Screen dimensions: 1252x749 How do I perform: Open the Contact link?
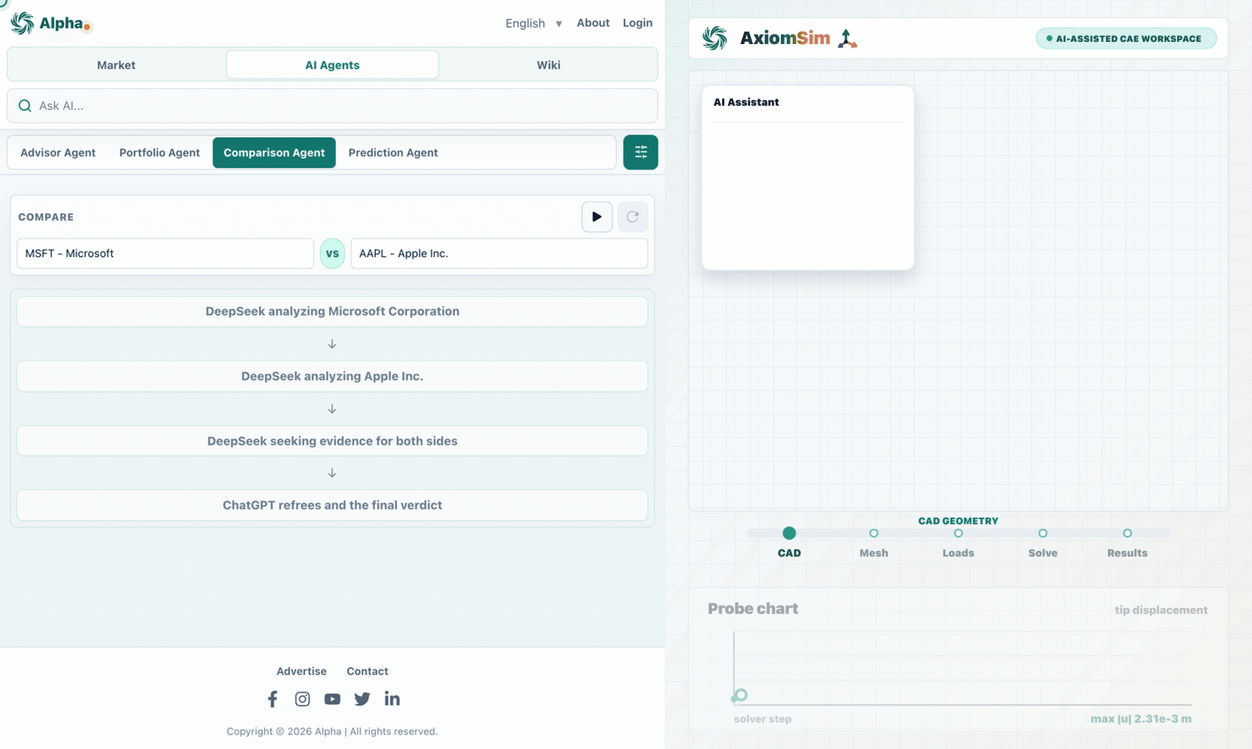pyautogui.click(x=367, y=671)
